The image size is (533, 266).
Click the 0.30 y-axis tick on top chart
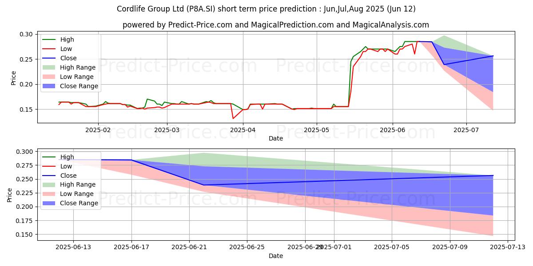(27, 34)
